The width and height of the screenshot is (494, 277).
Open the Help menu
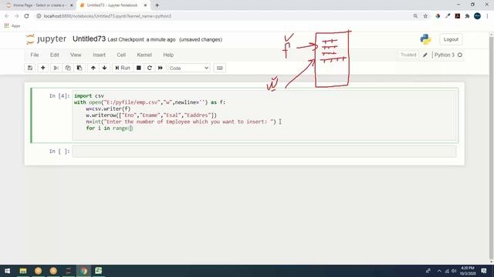(x=168, y=55)
